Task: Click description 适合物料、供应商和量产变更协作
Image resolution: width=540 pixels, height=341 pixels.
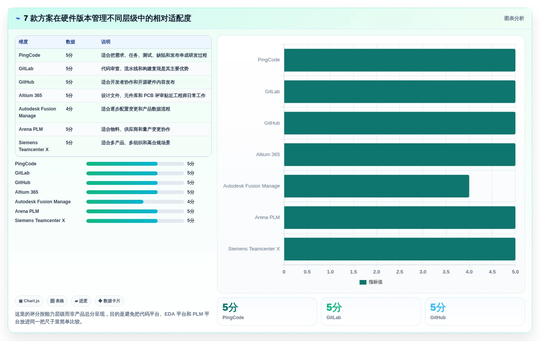Action: (135, 129)
